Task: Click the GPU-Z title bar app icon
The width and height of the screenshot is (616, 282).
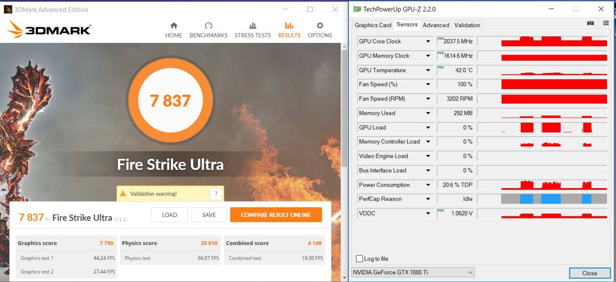Action: click(x=357, y=9)
